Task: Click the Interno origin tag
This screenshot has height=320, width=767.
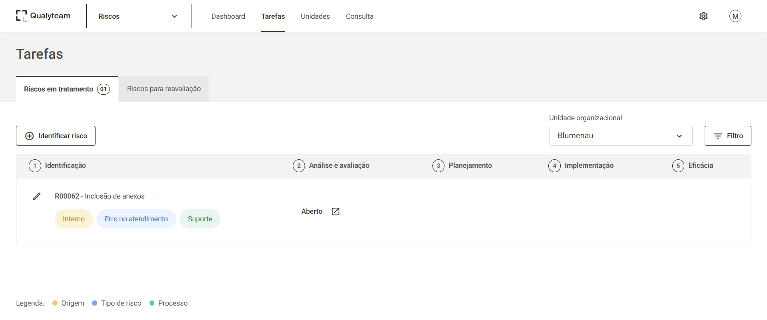Action: [74, 219]
